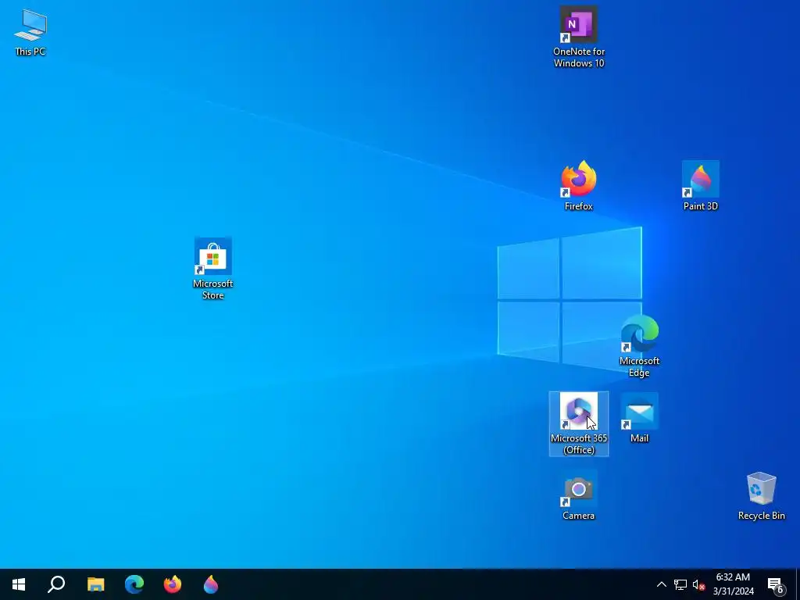The width and height of the screenshot is (800, 600).
Task: Select the Camera desktop shortcut
Action: click(x=579, y=495)
